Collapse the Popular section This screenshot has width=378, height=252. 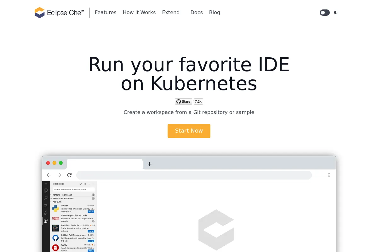73,202
